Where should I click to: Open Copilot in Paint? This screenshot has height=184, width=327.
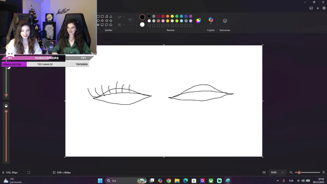[211, 20]
